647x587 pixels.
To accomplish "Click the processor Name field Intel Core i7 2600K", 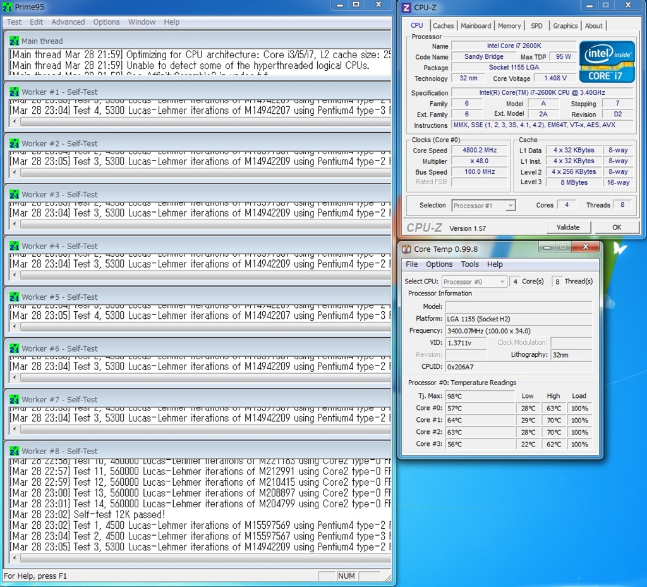I will (514, 46).
